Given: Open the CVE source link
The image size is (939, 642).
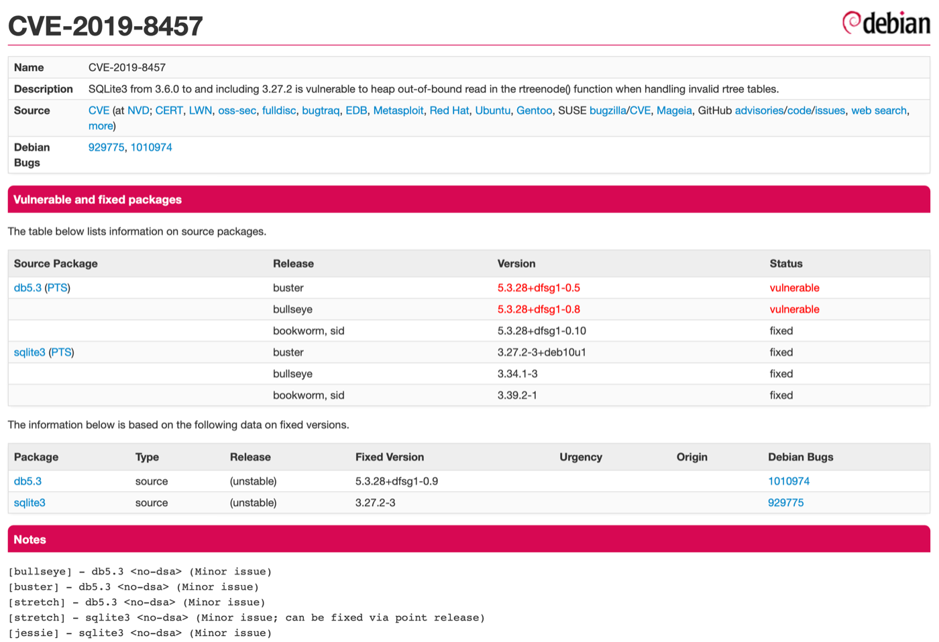Looking at the screenshot, I should pyautogui.click(x=99, y=111).
